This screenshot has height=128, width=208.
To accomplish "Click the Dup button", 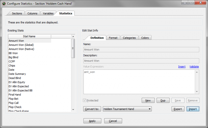I will (163, 101).
